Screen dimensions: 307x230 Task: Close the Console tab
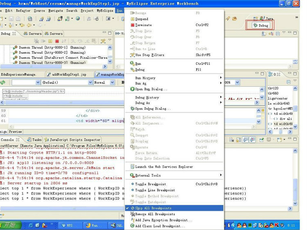pyautogui.click(x=18, y=140)
